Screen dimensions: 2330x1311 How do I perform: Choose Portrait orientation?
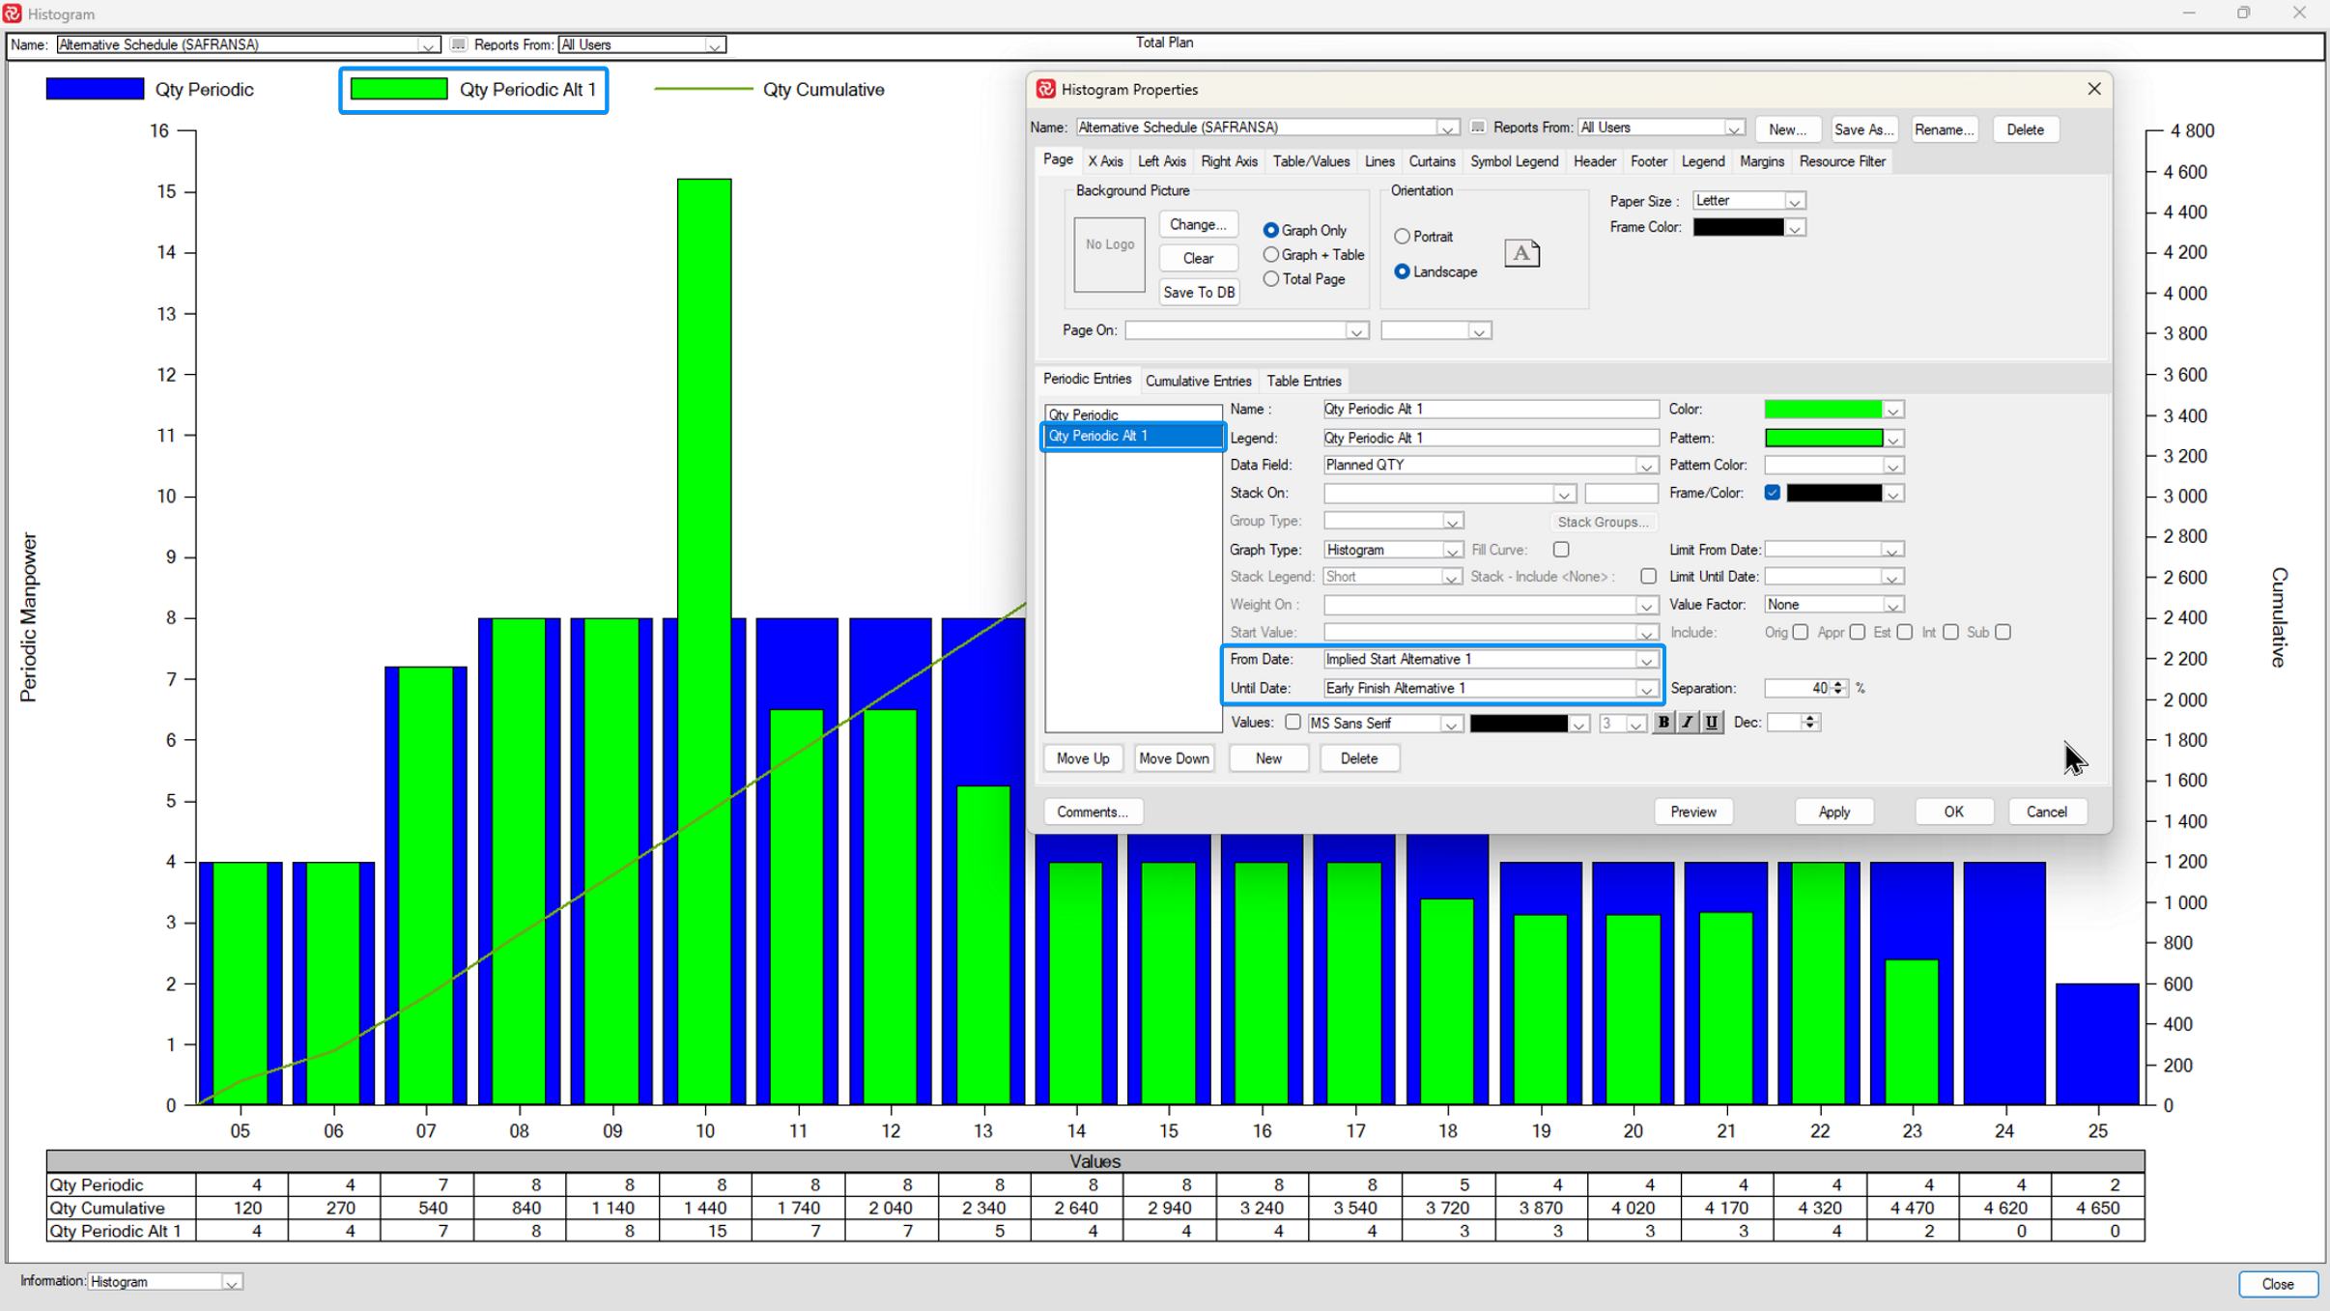coord(1402,237)
